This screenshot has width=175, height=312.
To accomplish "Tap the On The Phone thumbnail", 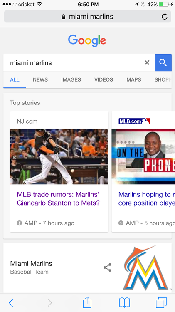I will click(143, 157).
